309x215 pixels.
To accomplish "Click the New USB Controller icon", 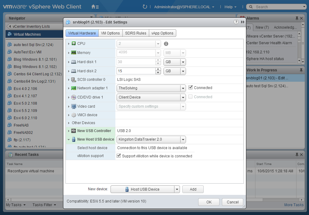I will pyautogui.click(x=74, y=131).
